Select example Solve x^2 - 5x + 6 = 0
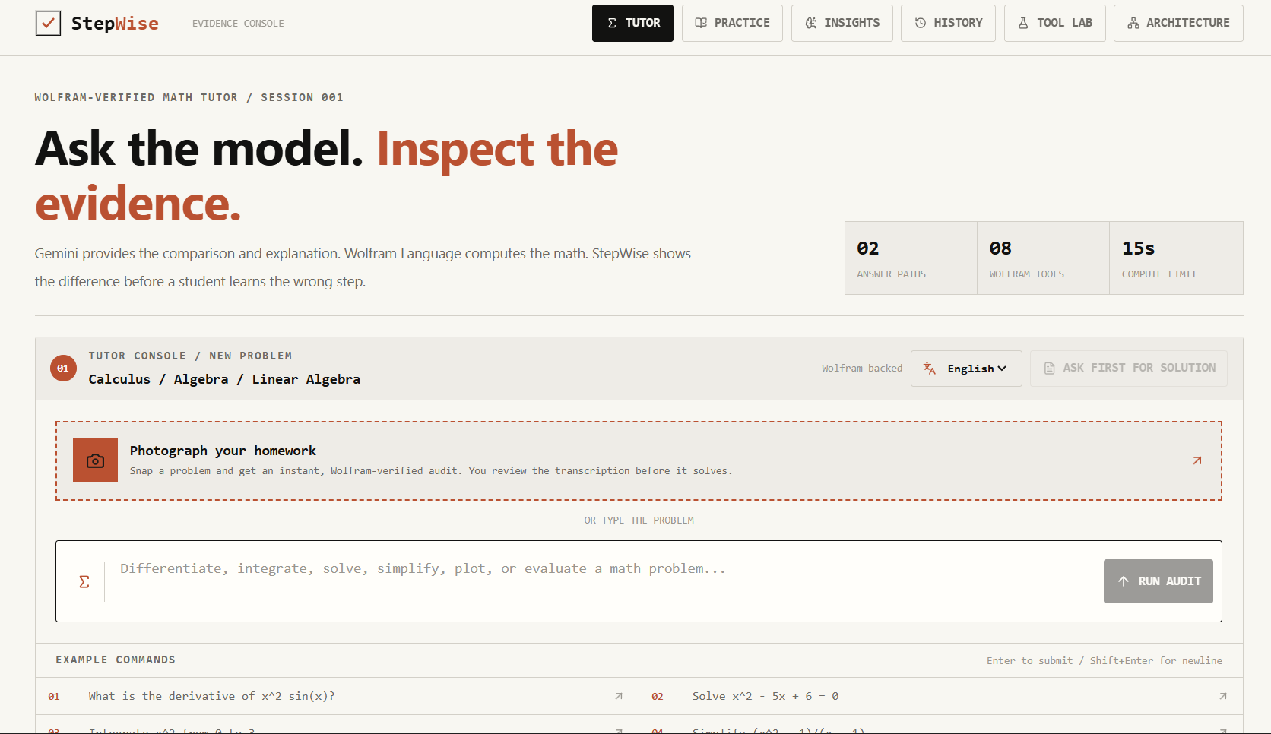This screenshot has width=1271, height=734. [941, 696]
